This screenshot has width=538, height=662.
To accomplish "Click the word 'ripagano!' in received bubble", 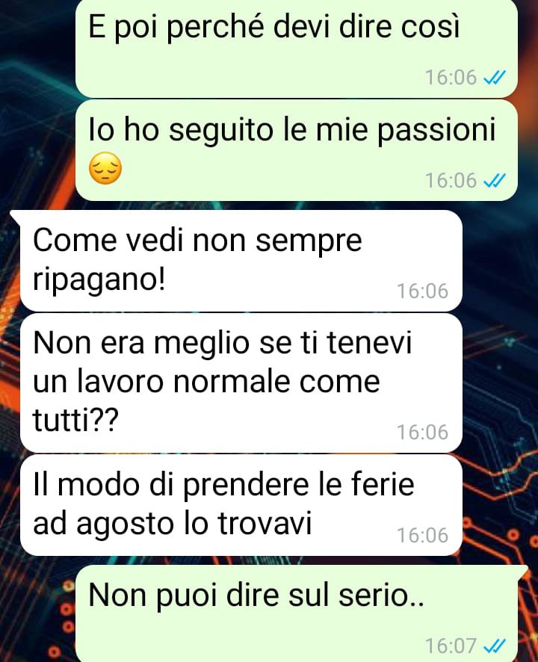I will pos(99,280).
